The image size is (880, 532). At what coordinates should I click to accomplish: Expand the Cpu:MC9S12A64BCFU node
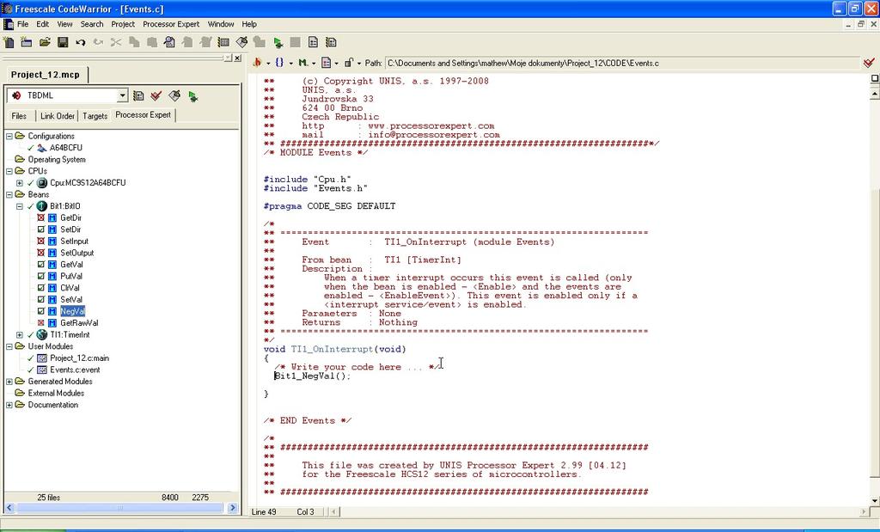pyautogui.click(x=20, y=183)
